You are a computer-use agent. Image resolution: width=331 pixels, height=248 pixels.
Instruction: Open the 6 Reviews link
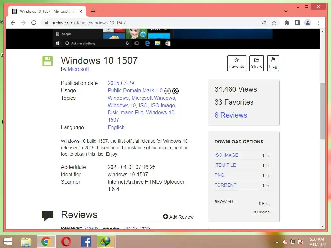[231, 115]
